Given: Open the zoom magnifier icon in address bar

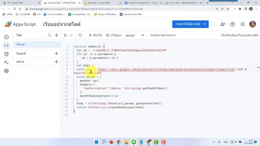Looking at the screenshot, I should coord(217,9).
